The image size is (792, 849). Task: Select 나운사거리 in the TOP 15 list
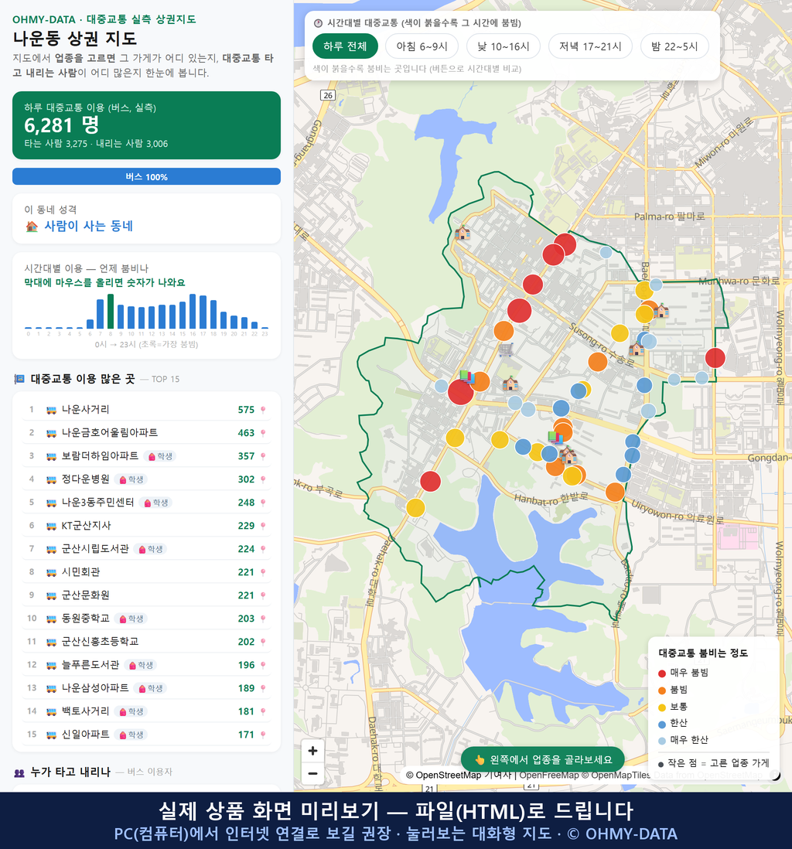(x=146, y=410)
